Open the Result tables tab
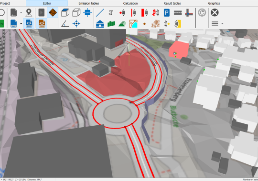Viewport: 258px width, 181px height. click(172, 3)
